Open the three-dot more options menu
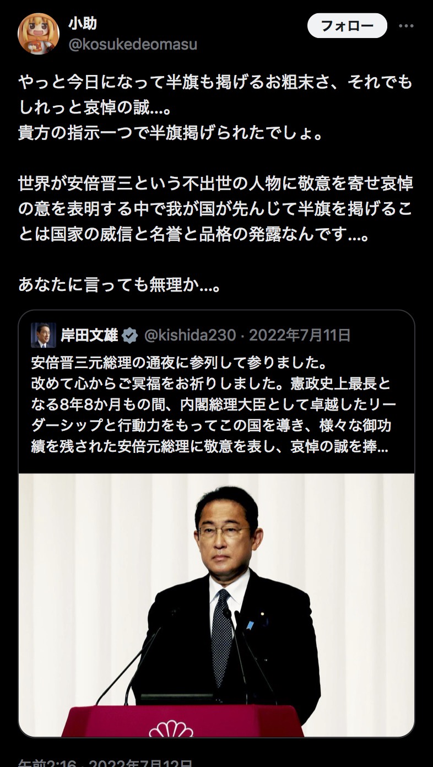This screenshot has width=433, height=767. (x=406, y=25)
